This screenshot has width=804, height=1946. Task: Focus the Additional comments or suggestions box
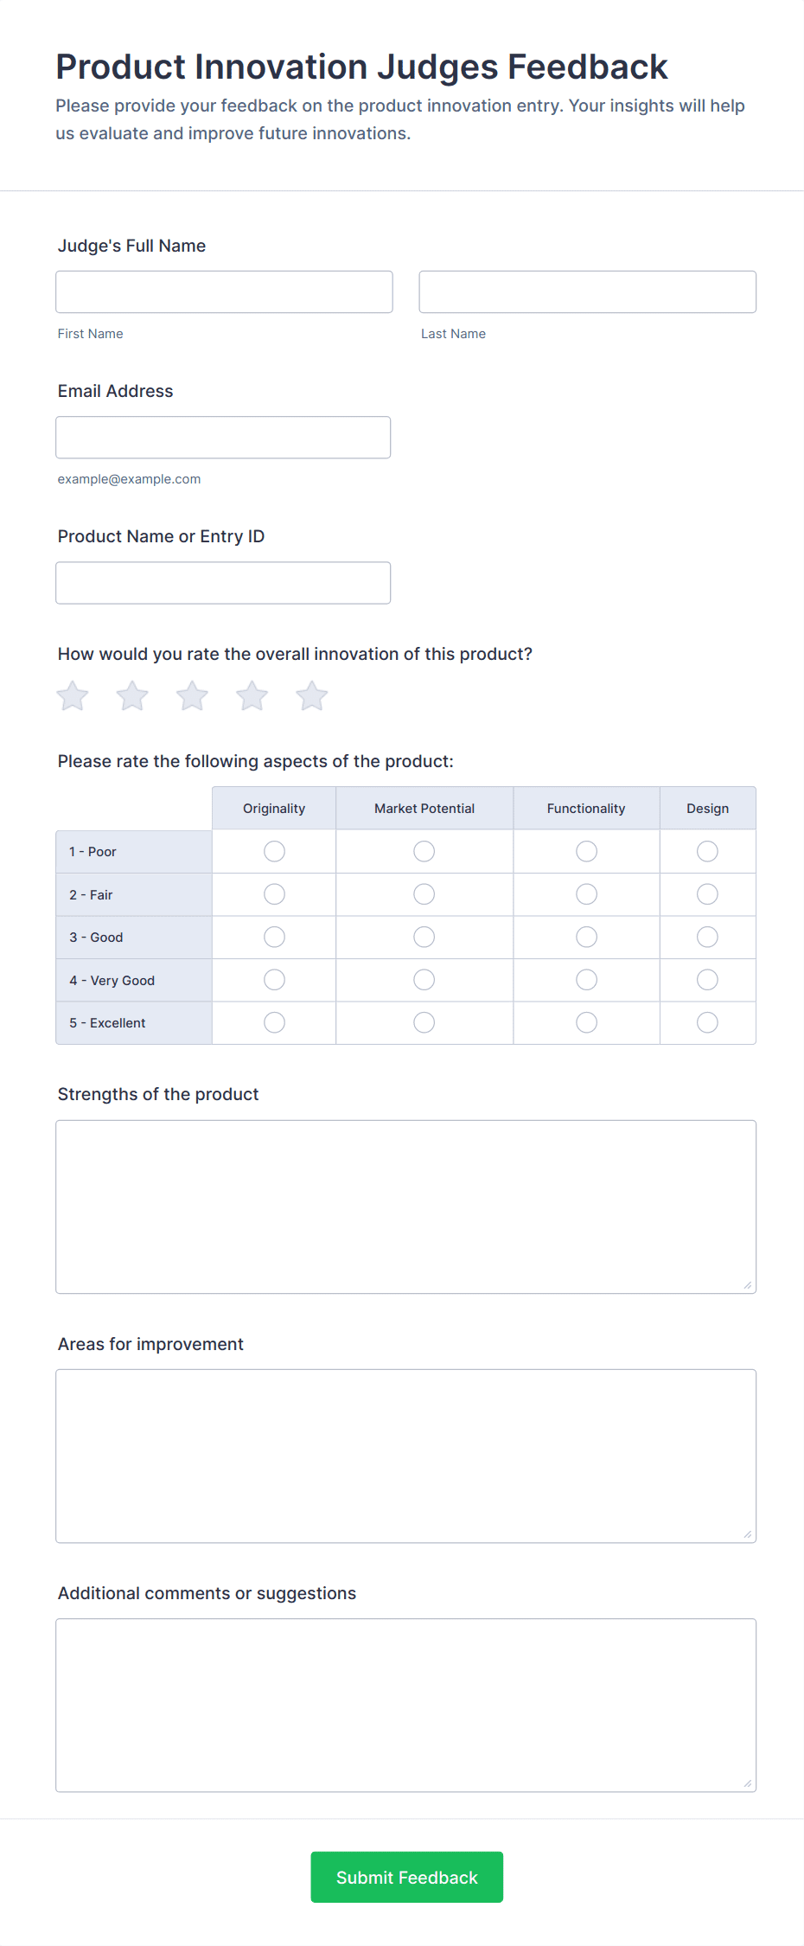point(405,1705)
